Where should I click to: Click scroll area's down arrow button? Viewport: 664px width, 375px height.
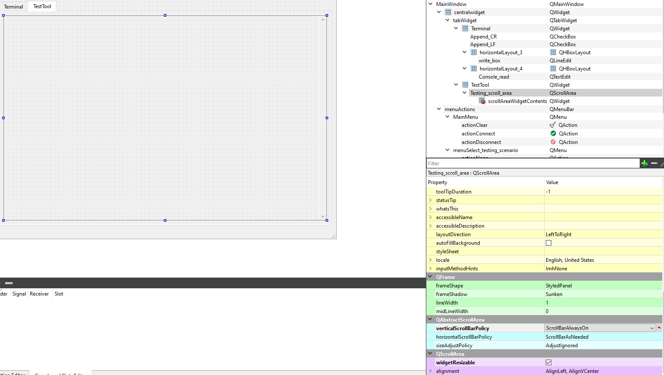323,217
